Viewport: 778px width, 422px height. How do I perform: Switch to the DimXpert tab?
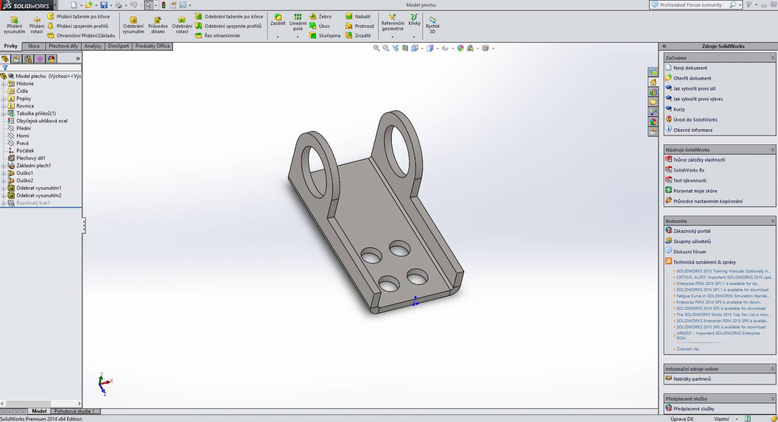click(119, 46)
